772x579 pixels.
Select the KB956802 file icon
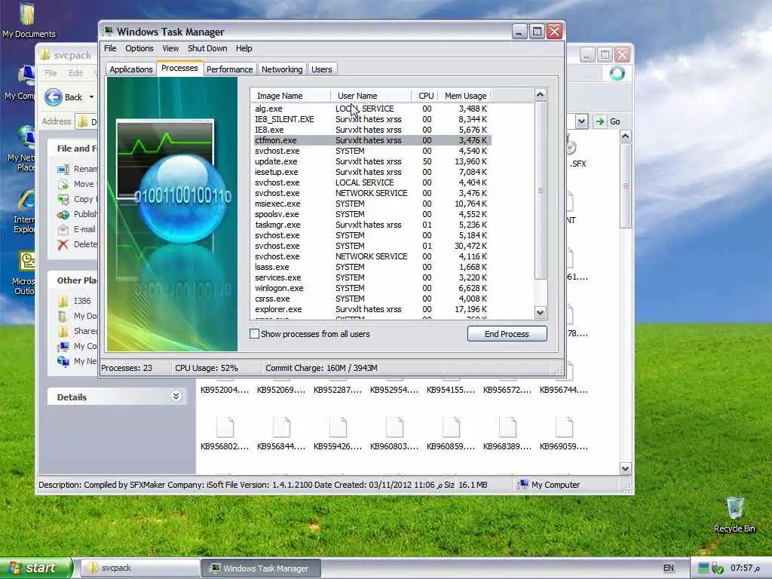(225, 427)
